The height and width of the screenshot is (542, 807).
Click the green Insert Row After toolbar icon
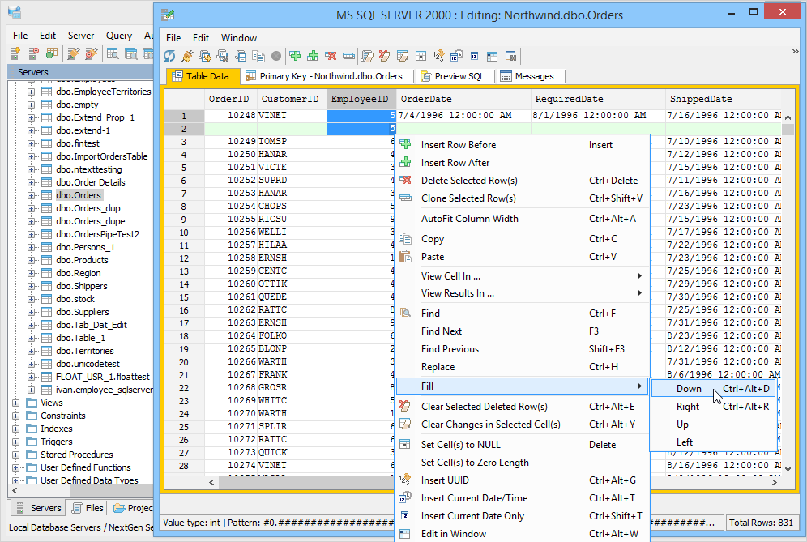(x=313, y=56)
